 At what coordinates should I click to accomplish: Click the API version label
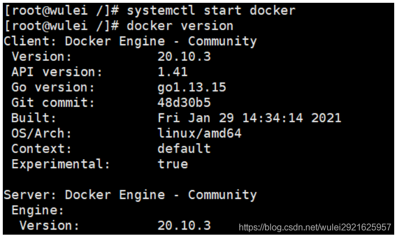(56, 72)
